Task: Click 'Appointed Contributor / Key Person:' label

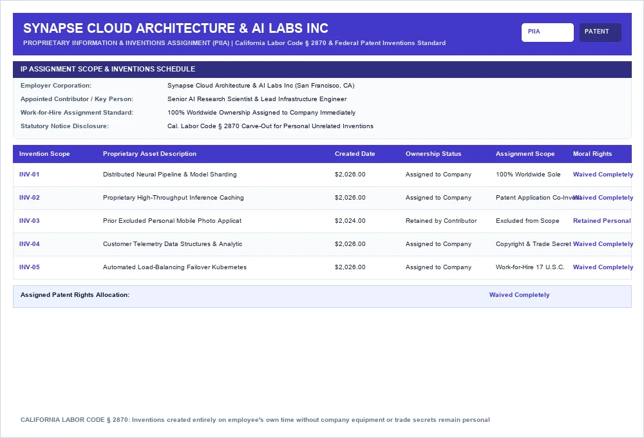Action: click(77, 99)
